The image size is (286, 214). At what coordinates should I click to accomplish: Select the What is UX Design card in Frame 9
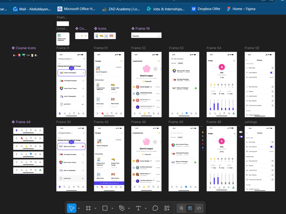[71, 72]
